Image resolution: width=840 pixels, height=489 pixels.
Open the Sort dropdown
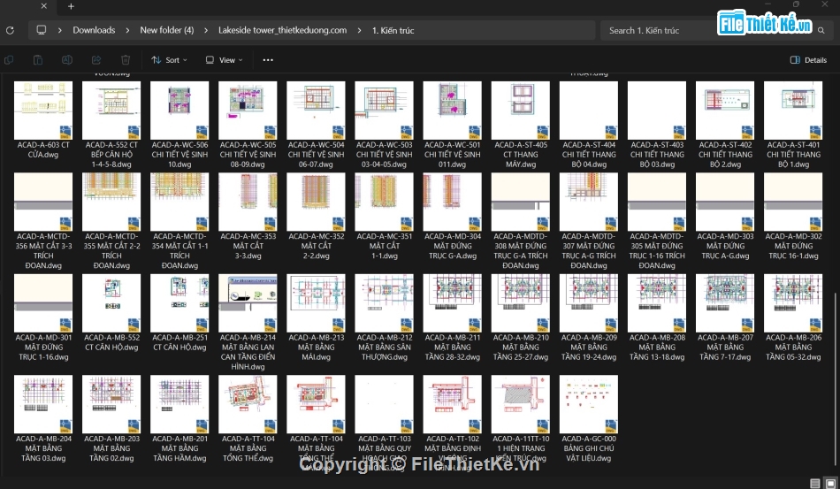pyautogui.click(x=169, y=60)
